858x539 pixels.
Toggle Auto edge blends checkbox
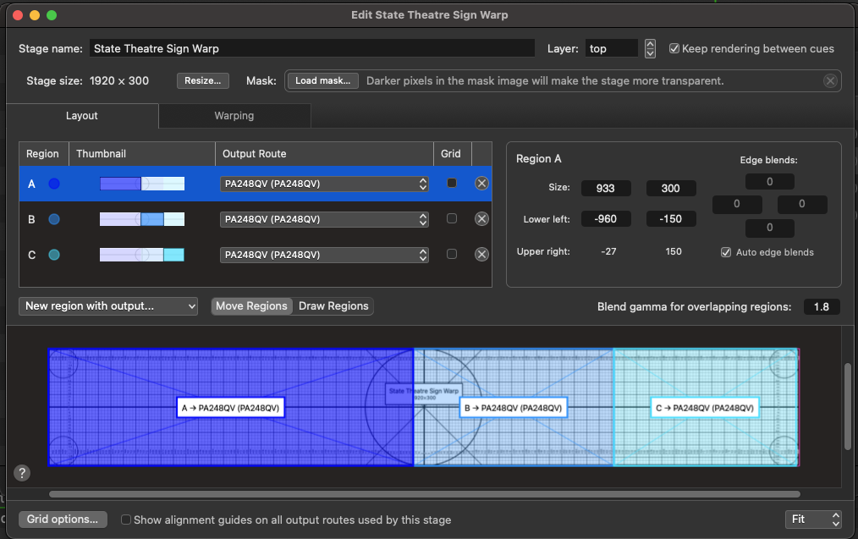(x=726, y=252)
